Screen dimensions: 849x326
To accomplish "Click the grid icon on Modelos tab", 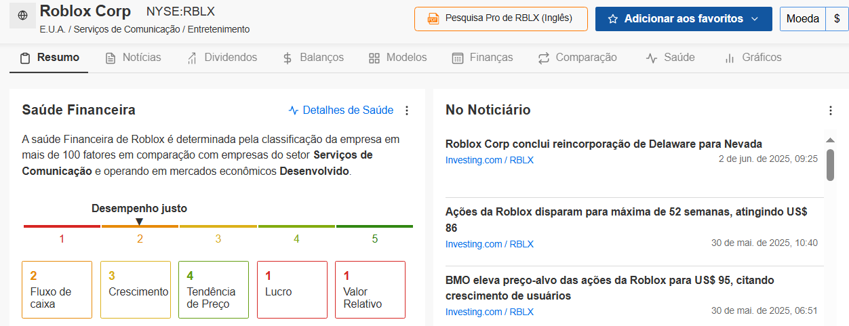I will [x=374, y=58].
